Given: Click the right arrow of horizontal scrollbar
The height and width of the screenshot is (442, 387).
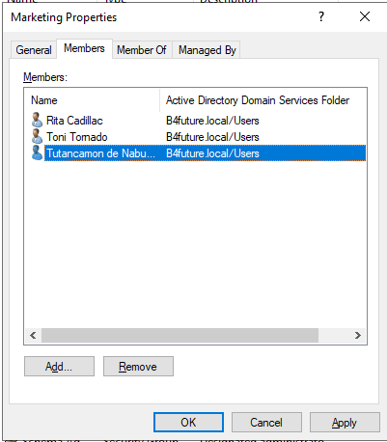Looking at the screenshot, I should (358, 336).
